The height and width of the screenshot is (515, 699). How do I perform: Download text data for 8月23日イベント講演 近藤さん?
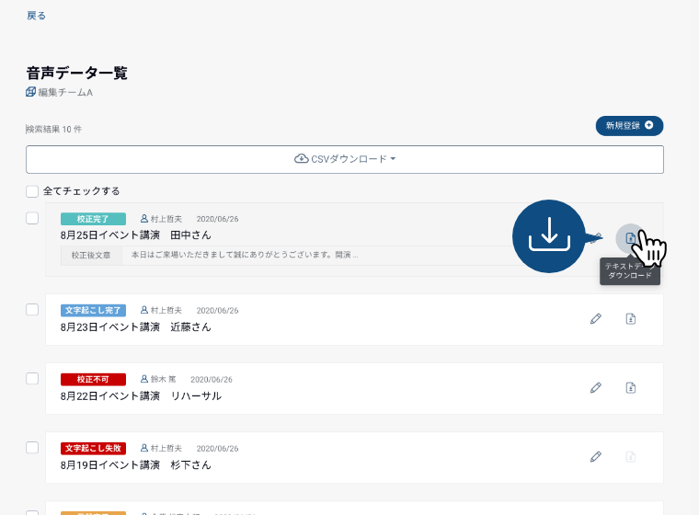coord(631,319)
